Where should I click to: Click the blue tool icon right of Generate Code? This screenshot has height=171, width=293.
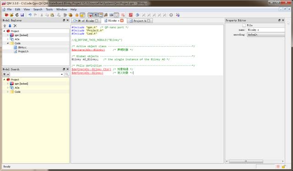click(137, 15)
